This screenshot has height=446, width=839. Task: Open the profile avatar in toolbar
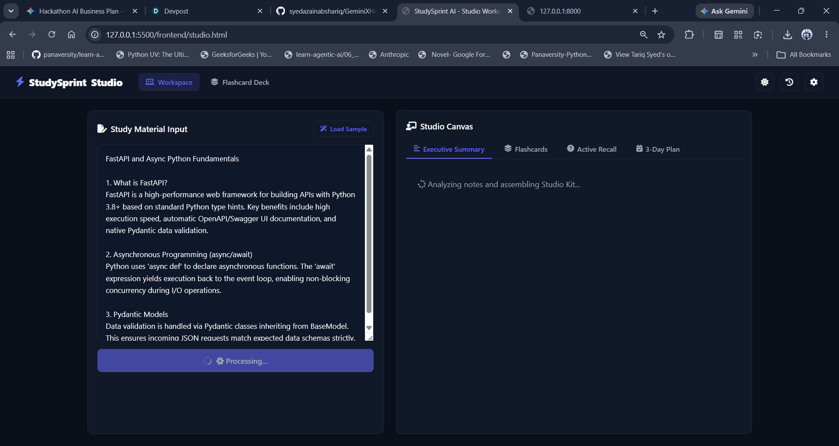click(x=807, y=35)
